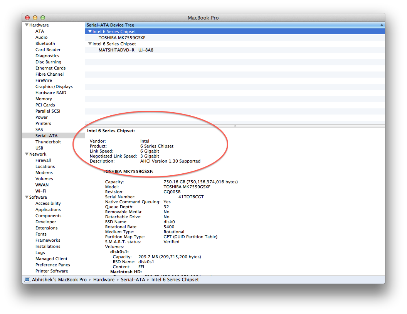Select Serial-ATA in sidebar
The height and width of the screenshot is (314, 407).
[54, 136]
